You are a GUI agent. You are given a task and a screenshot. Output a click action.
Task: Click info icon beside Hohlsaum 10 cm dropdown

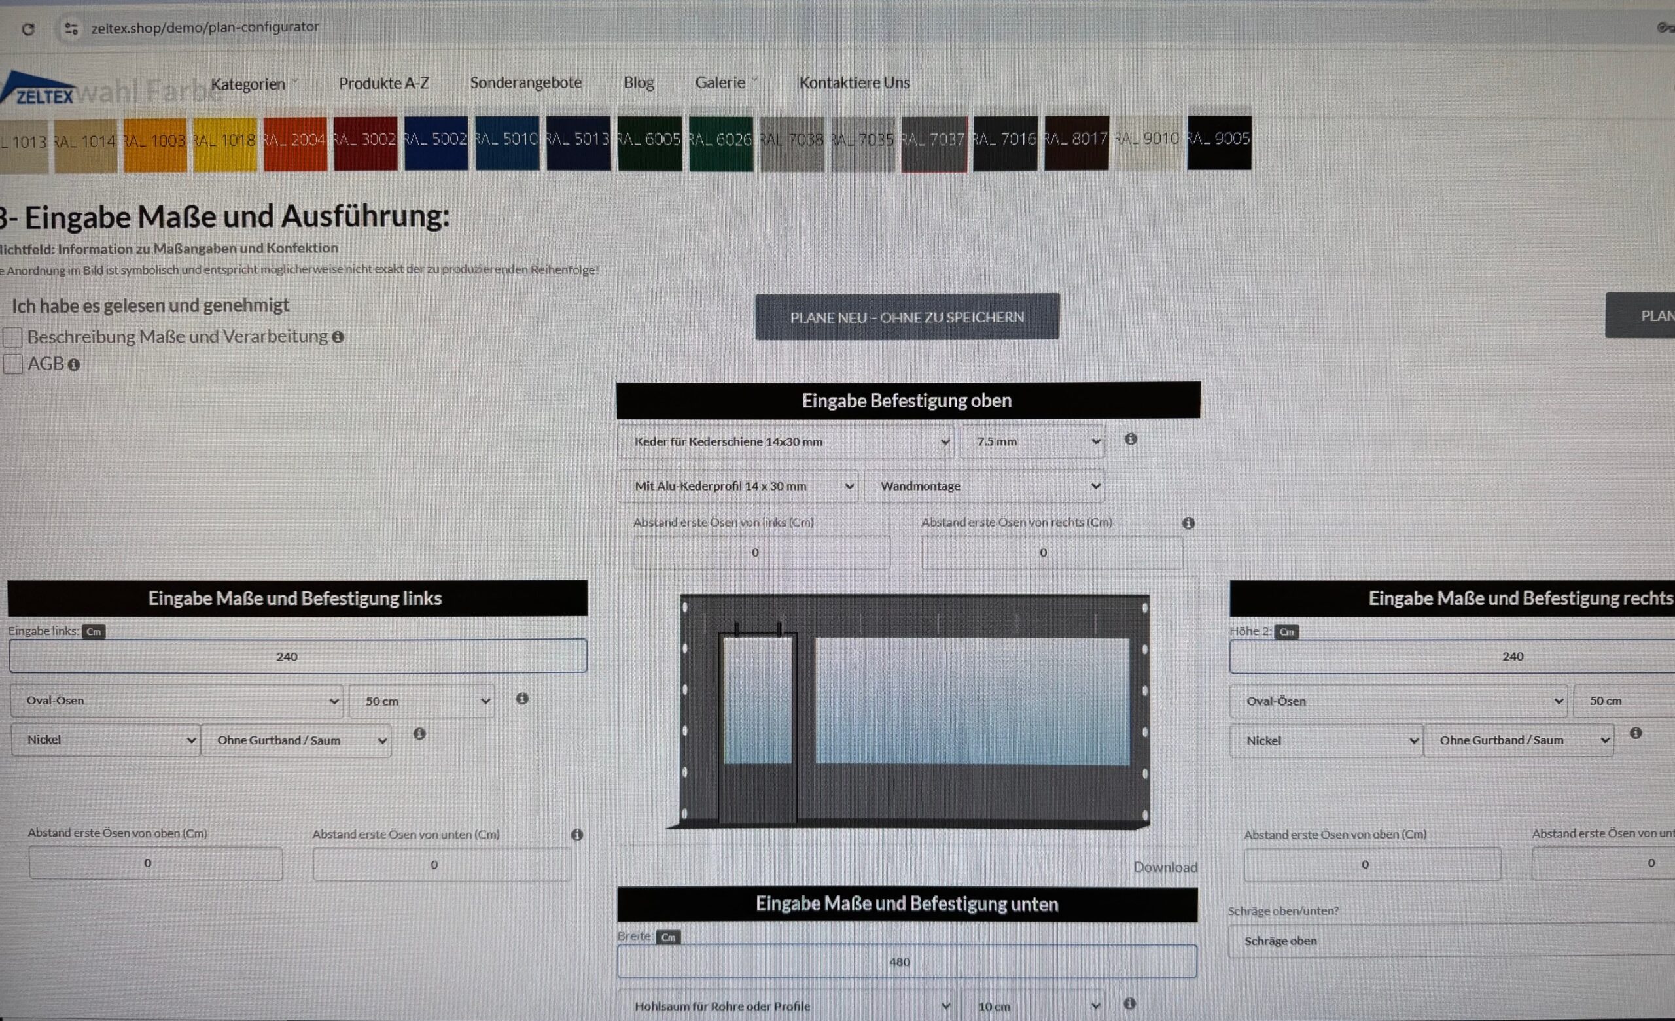(1129, 1003)
